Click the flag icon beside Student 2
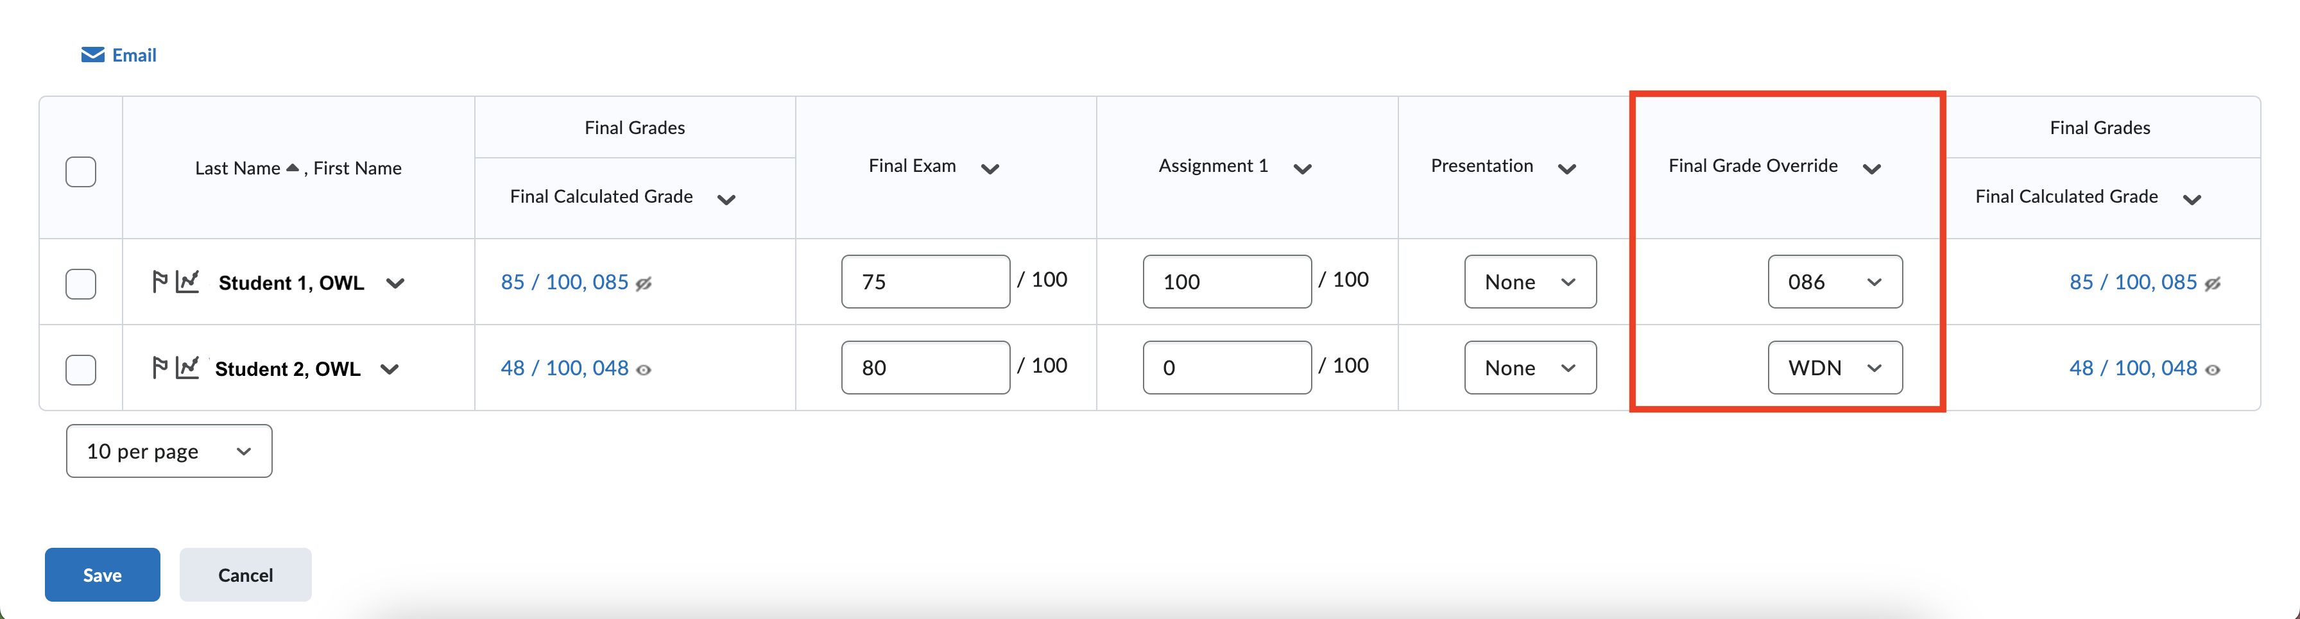 pyautogui.click(x=160, y=368)
